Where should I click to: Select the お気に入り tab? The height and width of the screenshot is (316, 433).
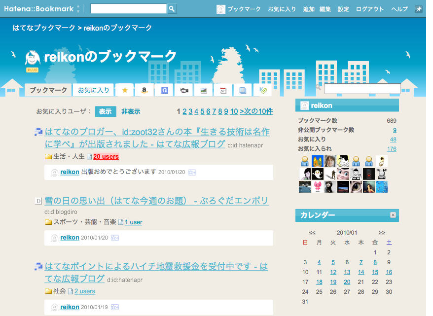point(93,90)
